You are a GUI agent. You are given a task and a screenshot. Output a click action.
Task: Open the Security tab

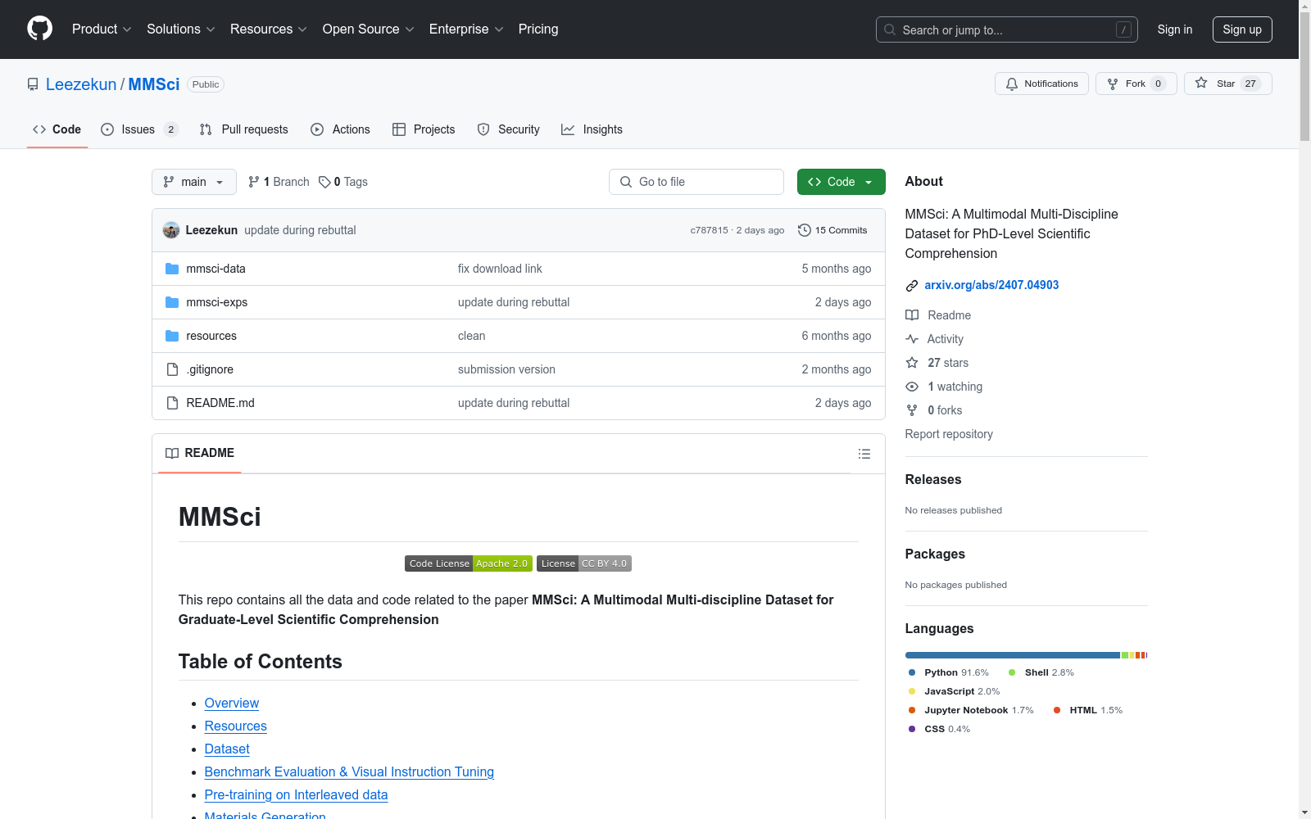(x=508, y=129)
